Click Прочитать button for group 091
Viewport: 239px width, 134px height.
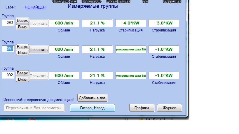pyautogui.click(x=39, y=50)
